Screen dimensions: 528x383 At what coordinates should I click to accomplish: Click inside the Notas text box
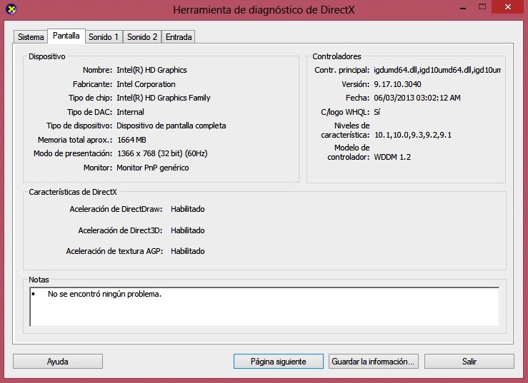tap(264, 307)
